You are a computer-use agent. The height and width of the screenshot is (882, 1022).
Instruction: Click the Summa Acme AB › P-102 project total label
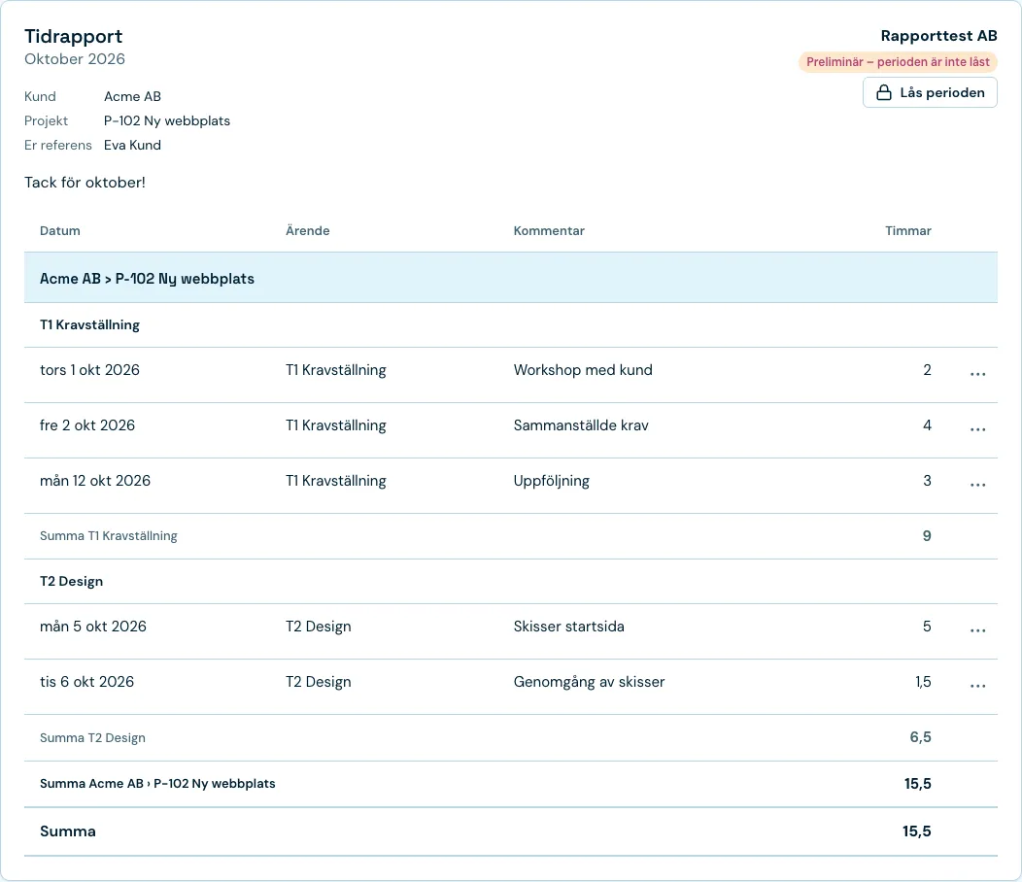[x=157, y=784]
